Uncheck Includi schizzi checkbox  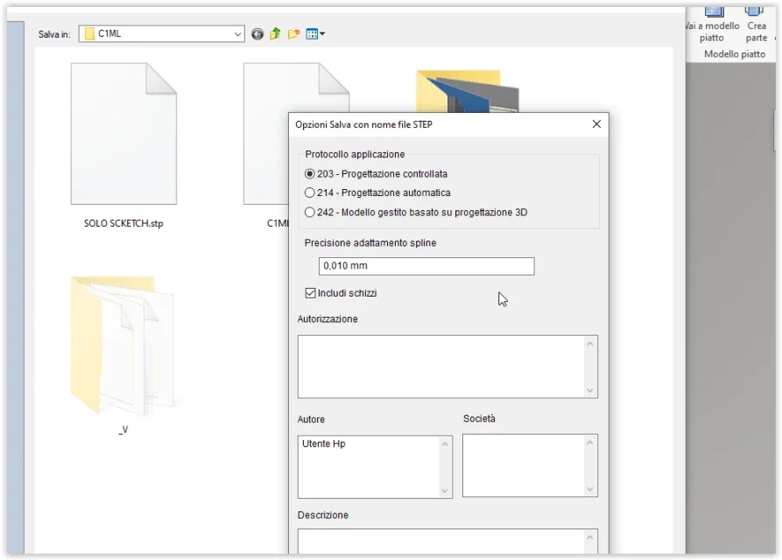point(311,293)
